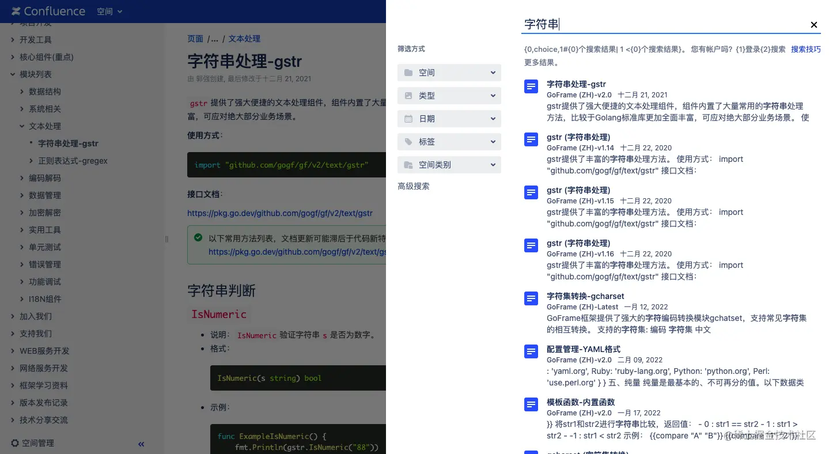The image size is (829, 454).
Task: Open gstr (字符串处理) result for v1.15
Action: (x=578, y=190)
